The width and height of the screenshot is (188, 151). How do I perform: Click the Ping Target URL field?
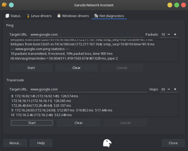point(87,34)
